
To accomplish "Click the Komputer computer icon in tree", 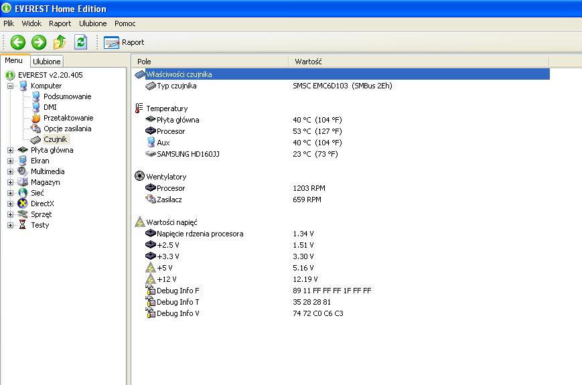I will pyautogui.click(x=23, y=86).
